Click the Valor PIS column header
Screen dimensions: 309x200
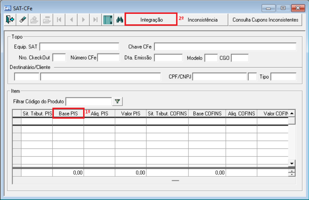[x=131, y=113]
